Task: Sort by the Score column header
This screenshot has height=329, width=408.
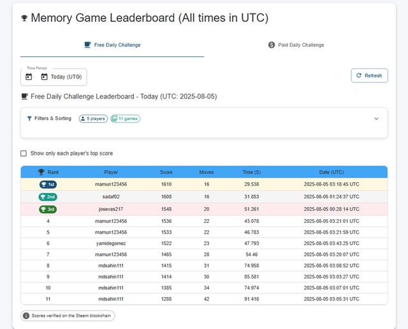Action: click(166, 172)
